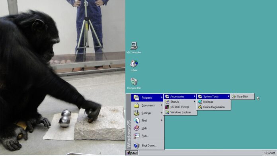Launch ScanDisk label entry
277x156 pixels.
click(242, 97)
